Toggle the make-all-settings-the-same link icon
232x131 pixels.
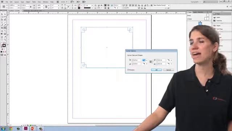151,62
